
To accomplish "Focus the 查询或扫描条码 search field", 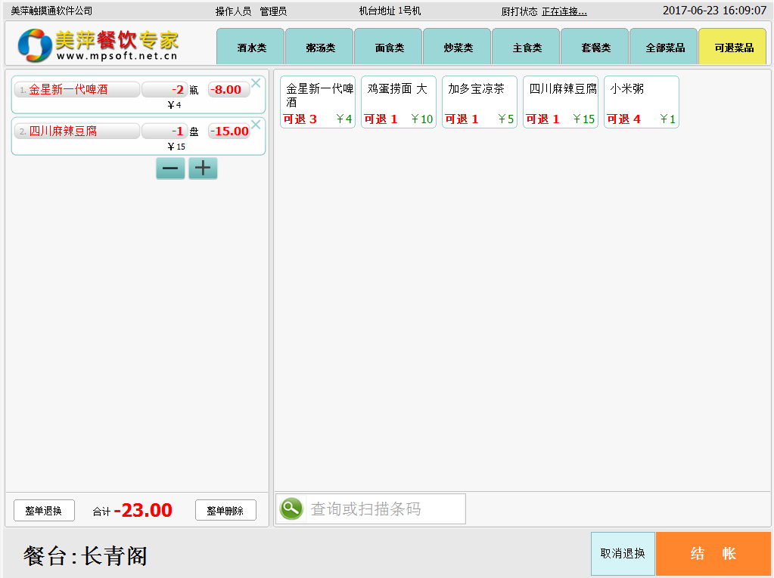I will tap(386, 509).
